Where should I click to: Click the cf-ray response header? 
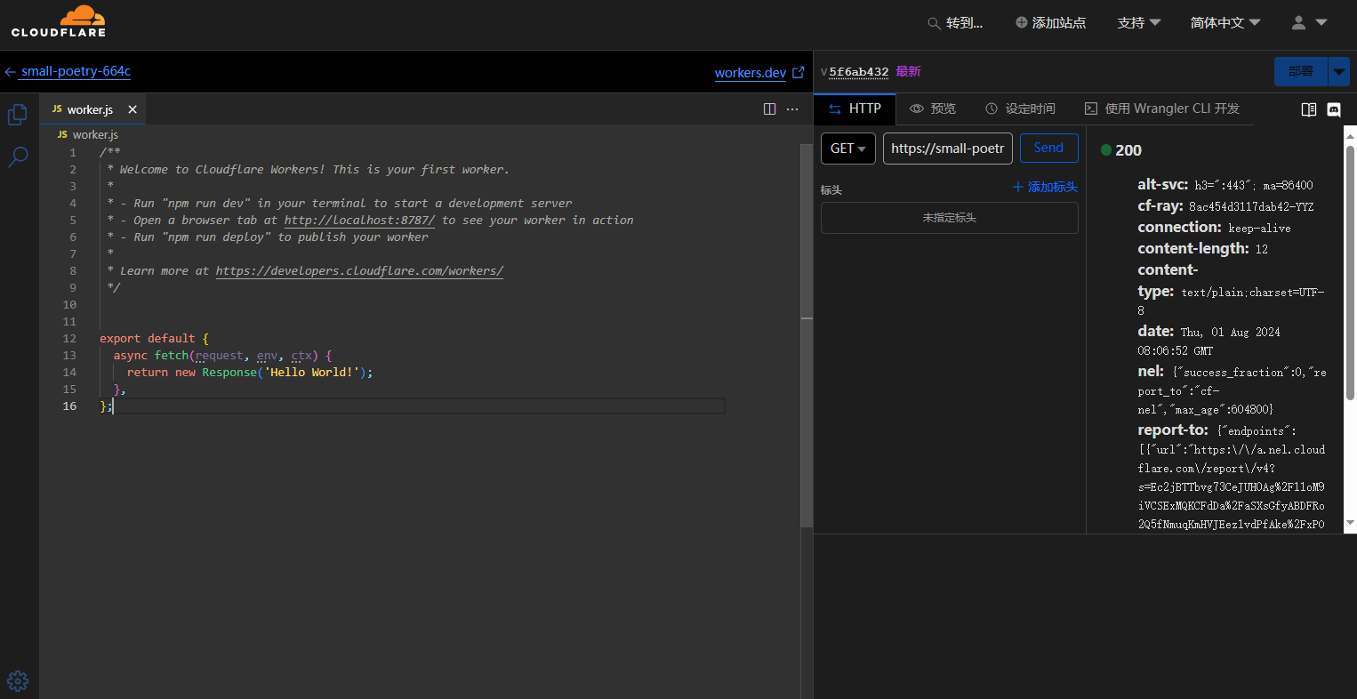(x=1225, y=206)
